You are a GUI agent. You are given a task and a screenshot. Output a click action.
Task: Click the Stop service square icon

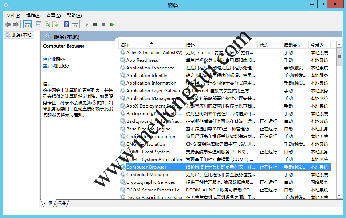(95, 24)
